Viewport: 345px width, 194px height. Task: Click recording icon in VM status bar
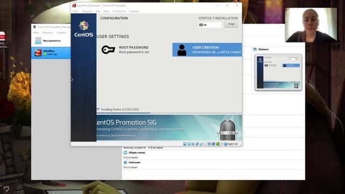(213, 144)
